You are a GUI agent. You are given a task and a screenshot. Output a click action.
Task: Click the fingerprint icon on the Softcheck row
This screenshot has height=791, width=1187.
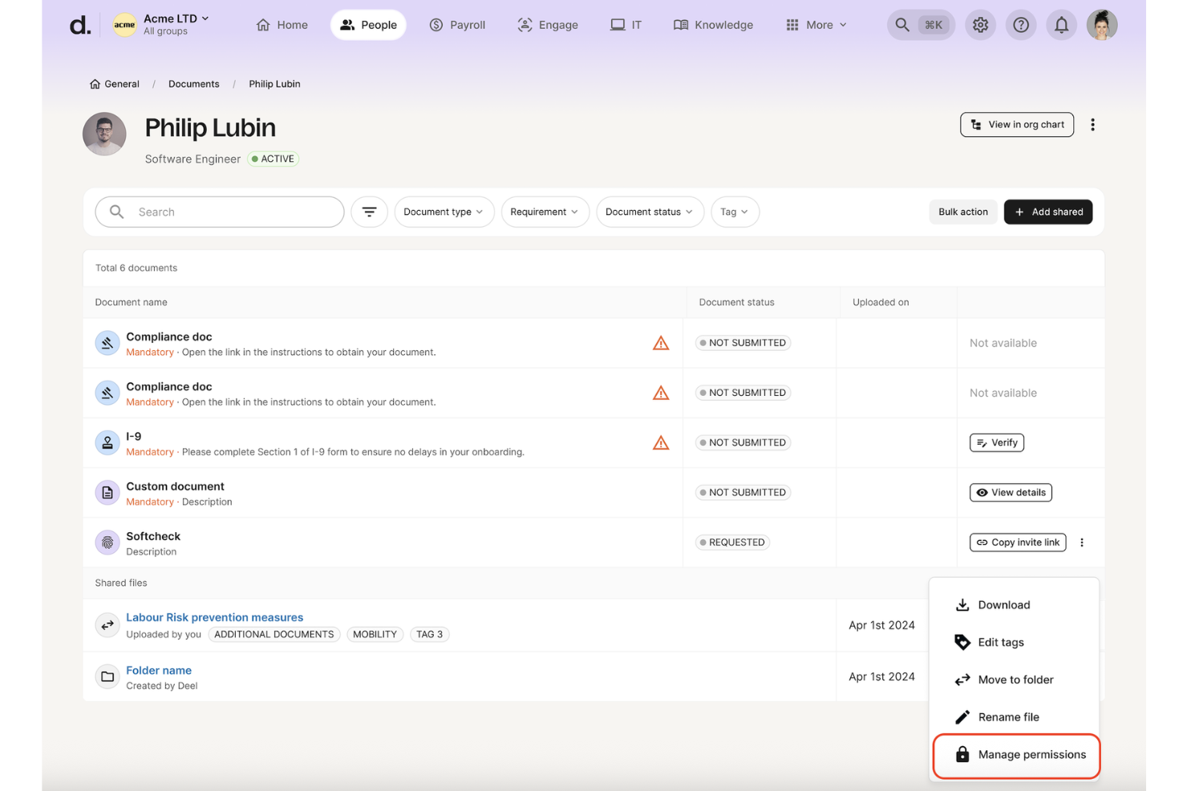point(107,542)
